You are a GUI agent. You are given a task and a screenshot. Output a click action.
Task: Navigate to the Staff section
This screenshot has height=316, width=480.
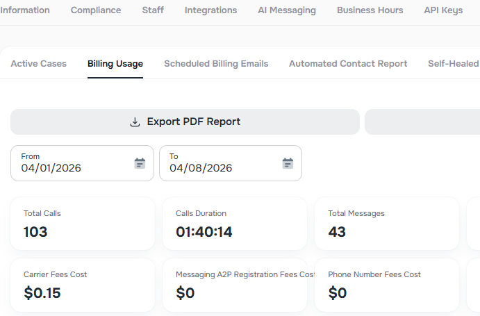[153, 10]
